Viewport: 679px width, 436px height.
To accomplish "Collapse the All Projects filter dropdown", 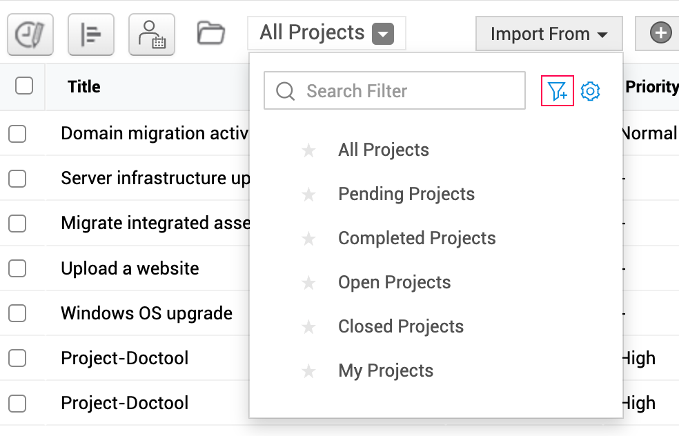I will (x=383, y=34).
